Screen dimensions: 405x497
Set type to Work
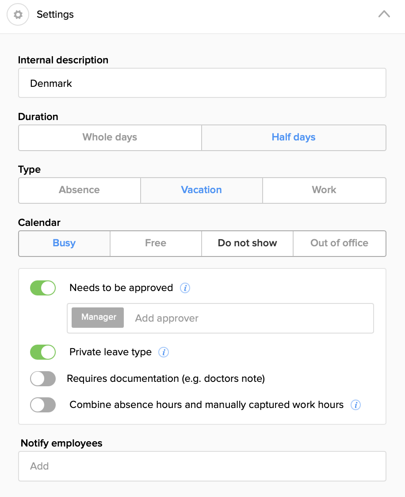click(324, 190)
